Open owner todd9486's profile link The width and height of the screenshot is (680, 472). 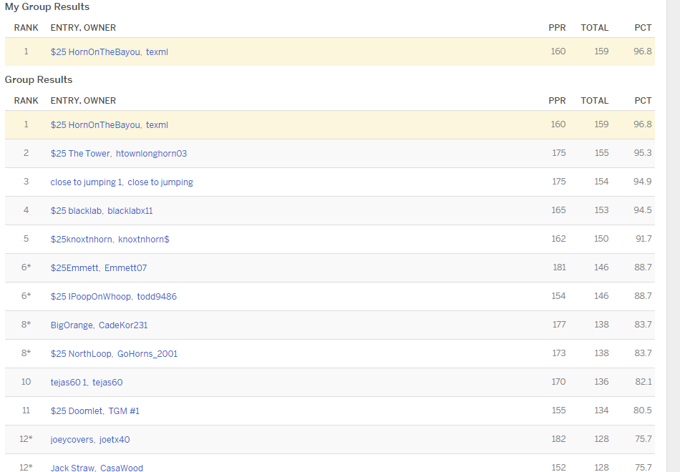tap(157, 297)
